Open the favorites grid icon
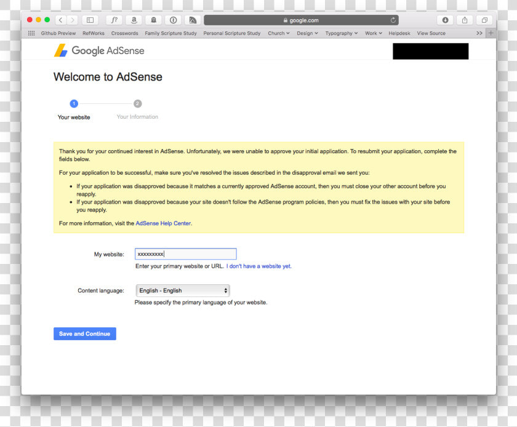The height and width of the screenshot is (427, 517). tap(31, 33)
